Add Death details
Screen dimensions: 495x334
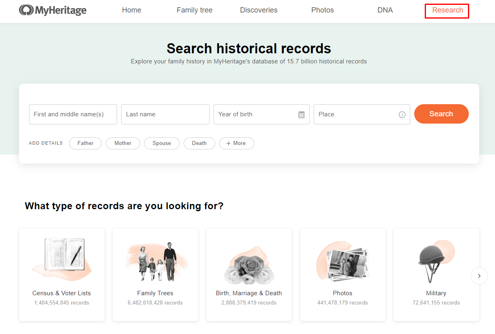(199, 143)
